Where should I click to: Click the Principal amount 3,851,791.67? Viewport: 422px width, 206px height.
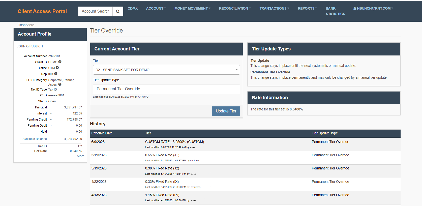73,107
